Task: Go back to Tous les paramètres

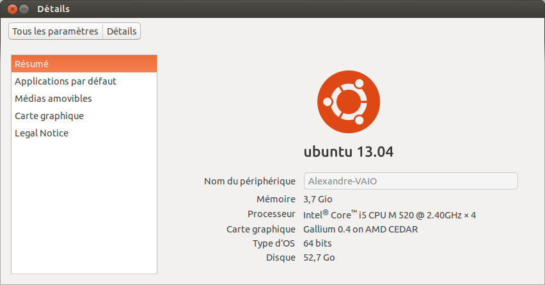Action: (56, 31)
